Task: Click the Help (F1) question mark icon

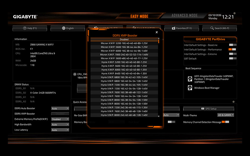Action: (x=25, y=28)
